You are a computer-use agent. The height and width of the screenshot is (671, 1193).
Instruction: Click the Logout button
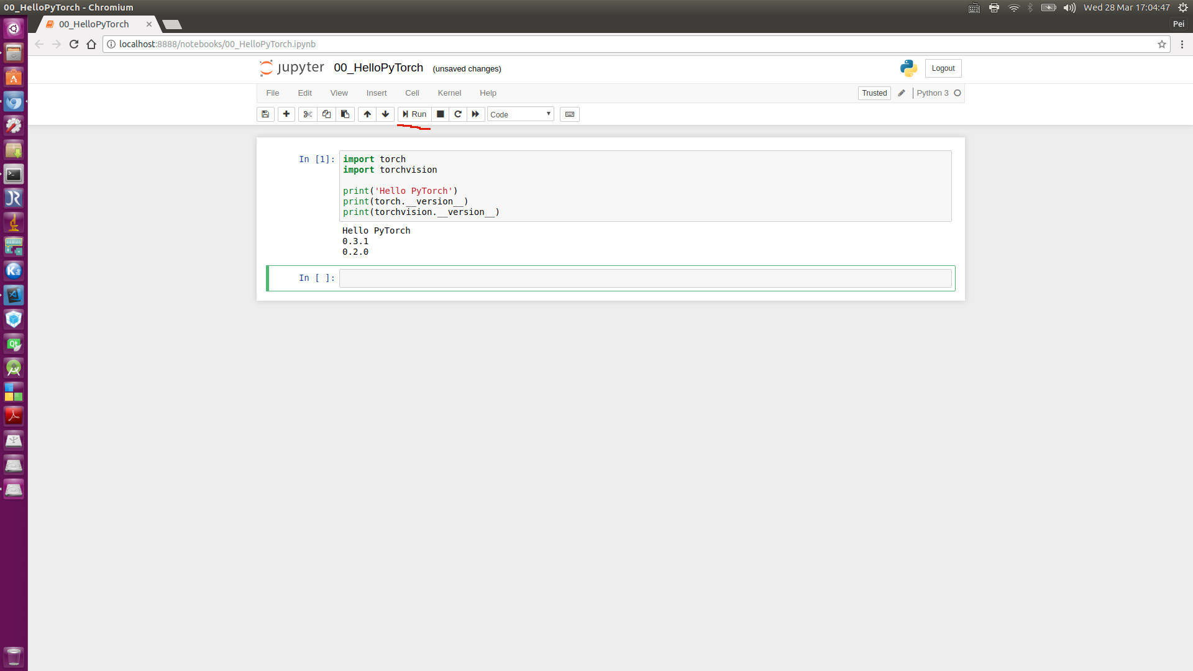[943, 68]
